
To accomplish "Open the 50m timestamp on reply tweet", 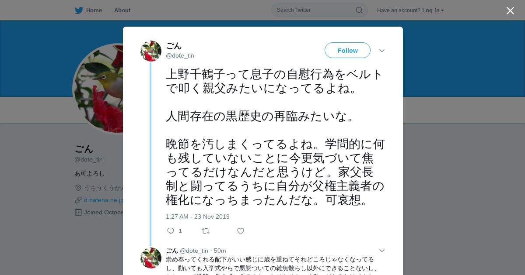I will [220, 251].
